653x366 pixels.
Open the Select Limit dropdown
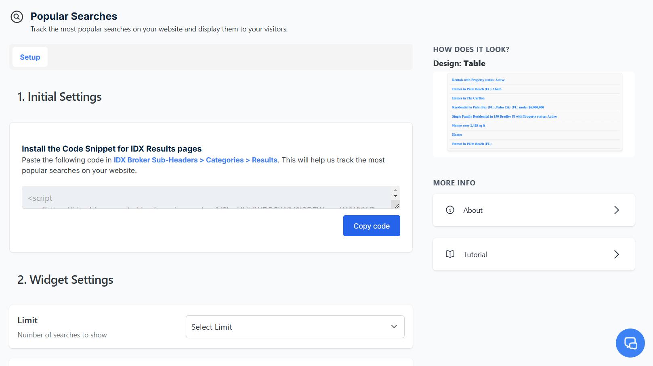pos(295,327)
